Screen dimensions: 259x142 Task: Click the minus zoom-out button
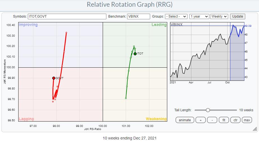[x=212, y=120]
